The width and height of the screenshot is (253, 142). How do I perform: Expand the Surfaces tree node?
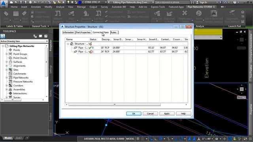pyautogui.click(x=7, y=62)
